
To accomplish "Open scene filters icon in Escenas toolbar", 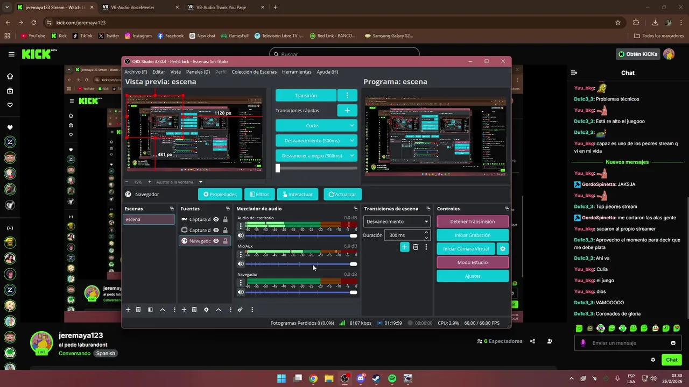I will point(150,310).
